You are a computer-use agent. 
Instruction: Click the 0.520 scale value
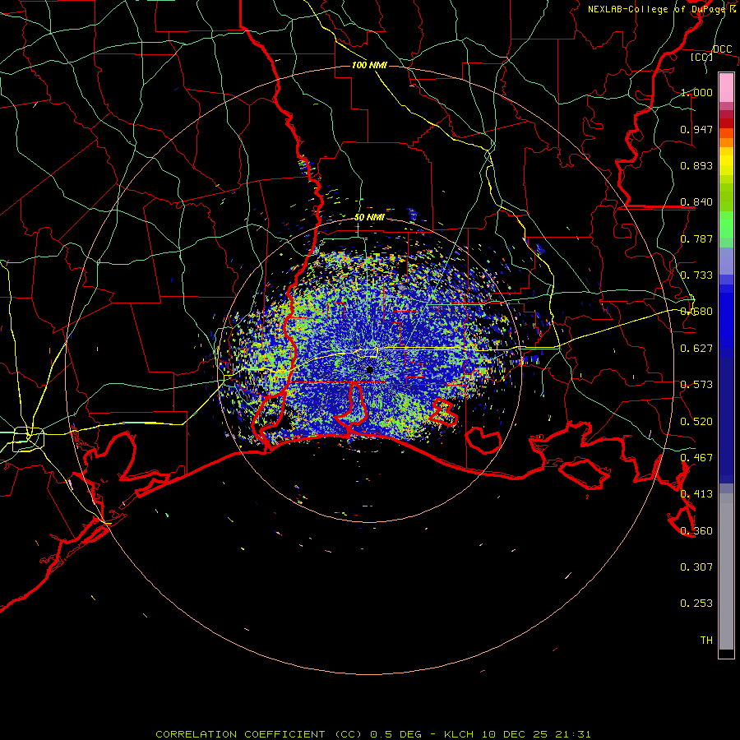coord(696,422)
